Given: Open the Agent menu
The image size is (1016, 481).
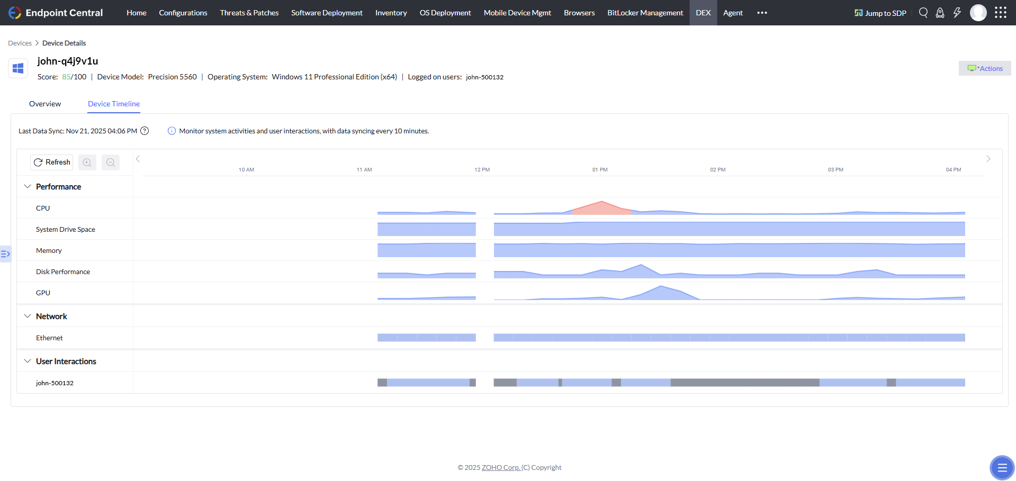Looking at the screenshot, I should (733, 13).
